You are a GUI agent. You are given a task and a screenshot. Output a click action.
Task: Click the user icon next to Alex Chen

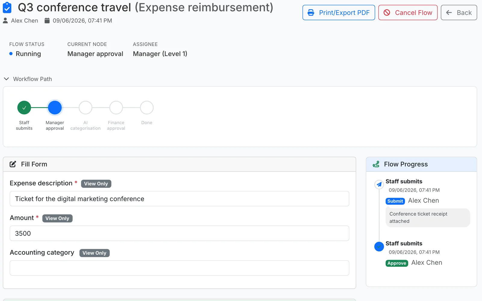pos(5,20)
